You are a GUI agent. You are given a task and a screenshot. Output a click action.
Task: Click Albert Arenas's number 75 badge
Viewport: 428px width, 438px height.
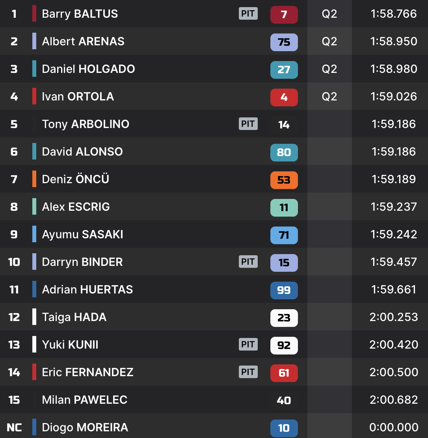pyautogui.click(x=284, y=42)
